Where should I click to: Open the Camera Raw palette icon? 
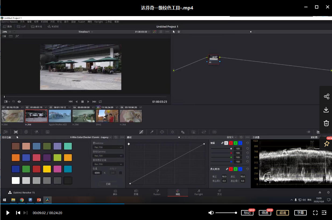5,132
